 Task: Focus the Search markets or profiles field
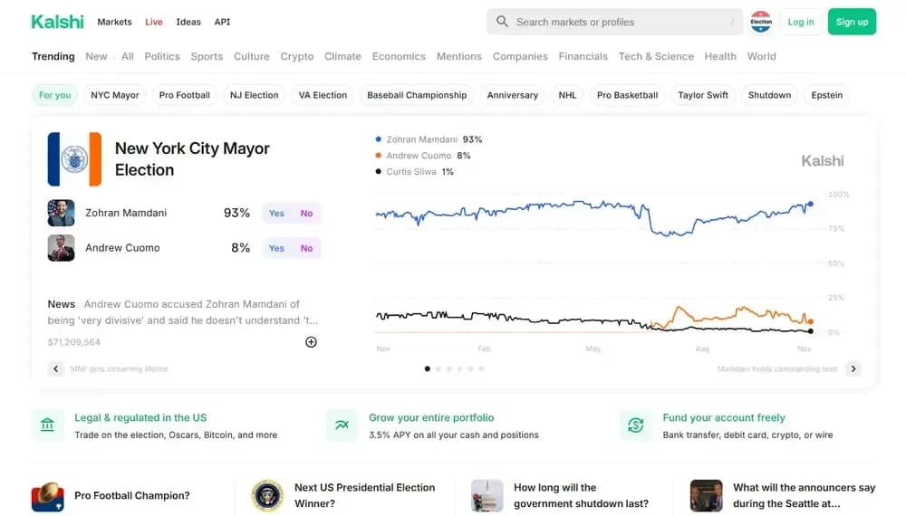[614, 22]
